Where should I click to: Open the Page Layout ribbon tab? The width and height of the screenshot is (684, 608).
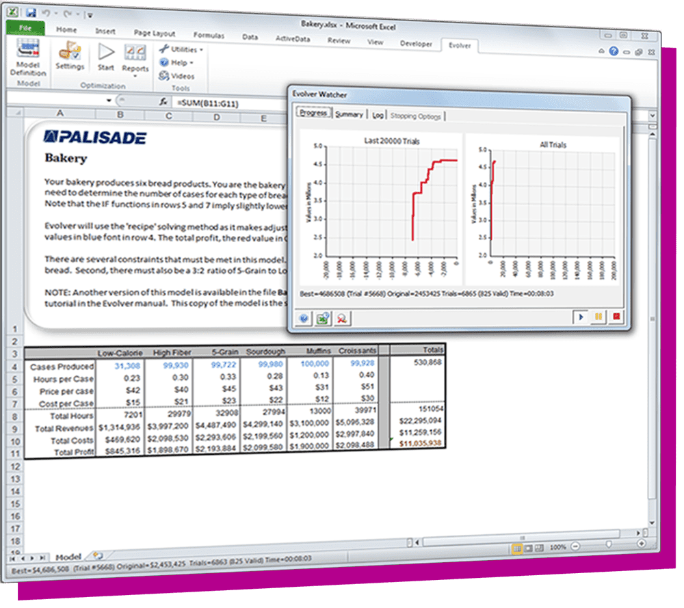click(154, 34)
